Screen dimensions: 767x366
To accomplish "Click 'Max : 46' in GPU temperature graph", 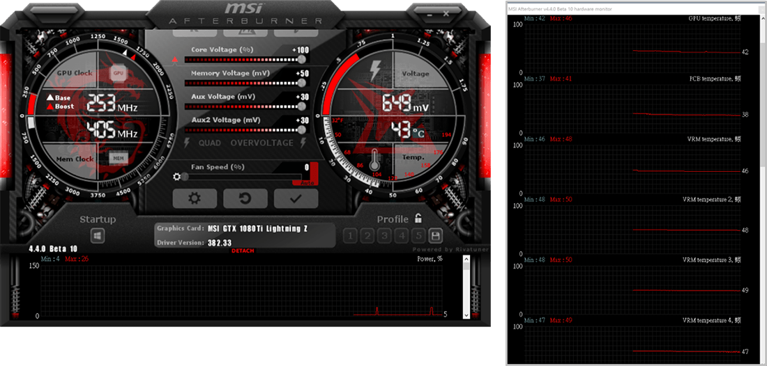I will click(x=561, y=19).
